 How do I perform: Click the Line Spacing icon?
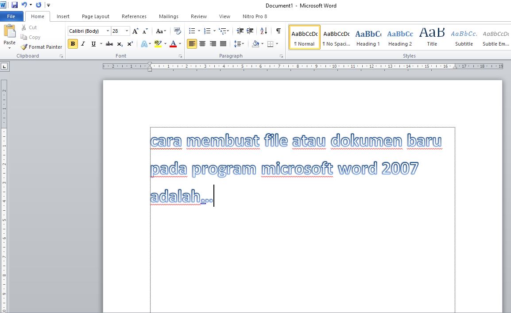(x=237, y=44)
